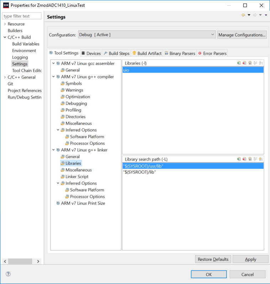Add a new Library search path (-L)
Image resolution: width=270 pixels, height=284 pixels.
point(239,159)
